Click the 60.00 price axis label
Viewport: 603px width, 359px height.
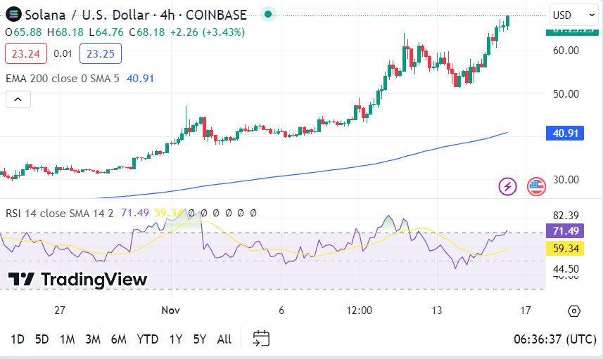click(566, 51)
